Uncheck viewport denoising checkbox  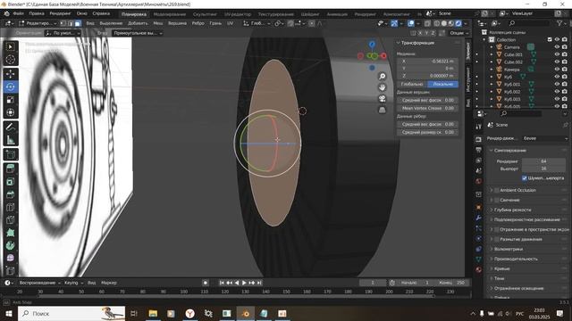[525, 178]
